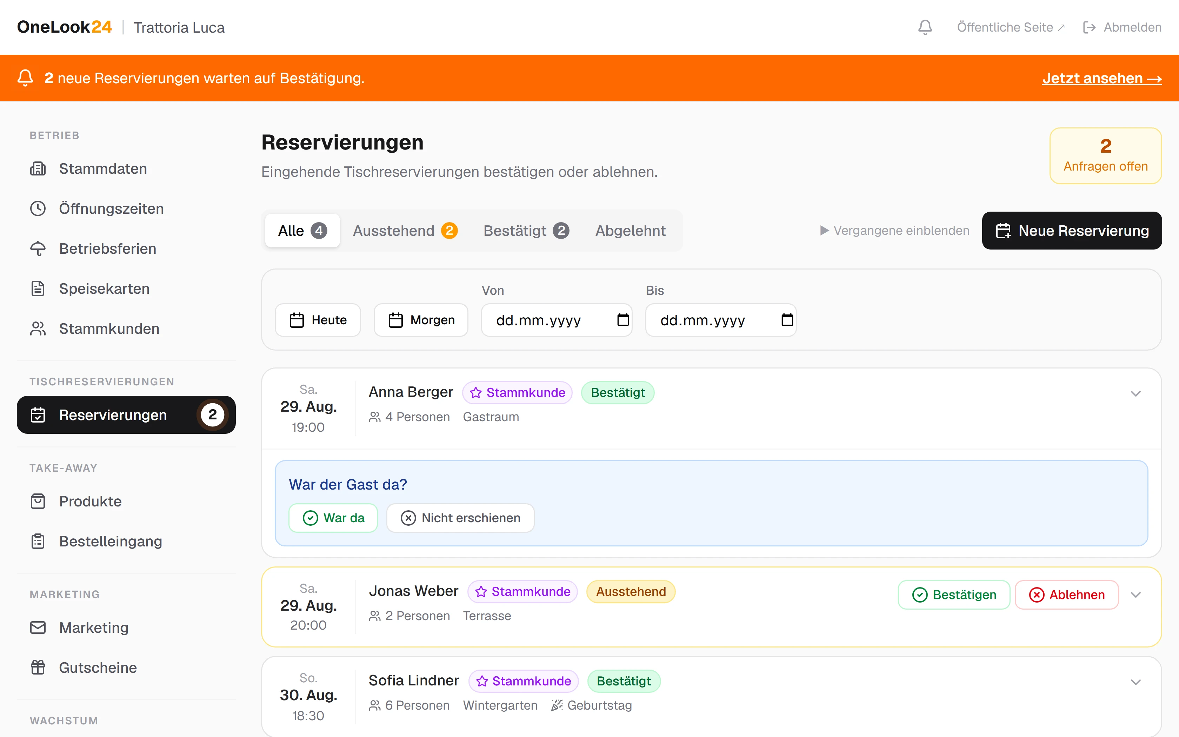Mark Anna Berger as War da
Viewport: 1179px width, 737px height.
(x=333, y=518)
